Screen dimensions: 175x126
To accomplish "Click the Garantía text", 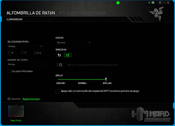I will click(16, 99).
